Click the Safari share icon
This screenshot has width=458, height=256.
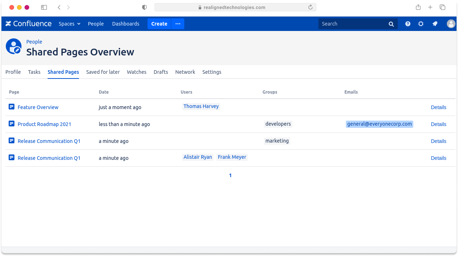coord(418,7)
